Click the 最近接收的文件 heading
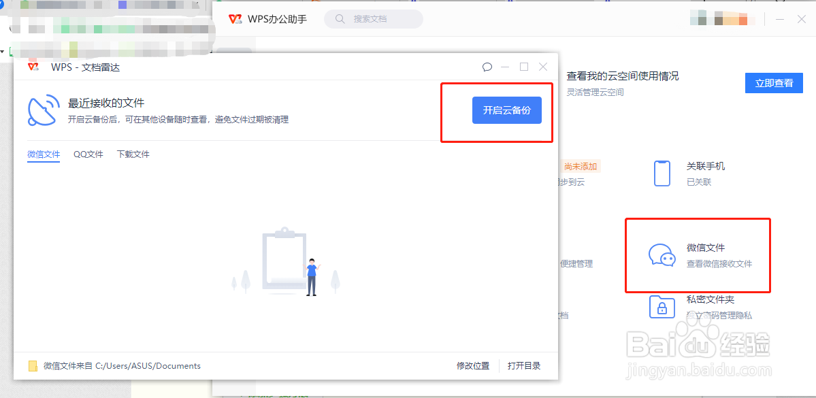The width and height of the screenshot is (816, 398). click(x=106, y=103)
